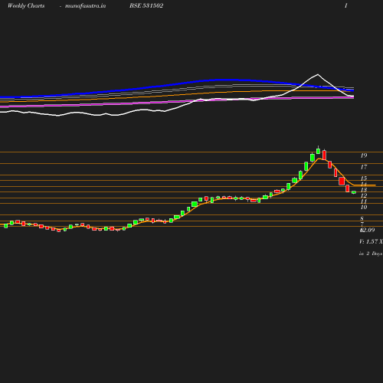Click the price label 17

point(364,167)
